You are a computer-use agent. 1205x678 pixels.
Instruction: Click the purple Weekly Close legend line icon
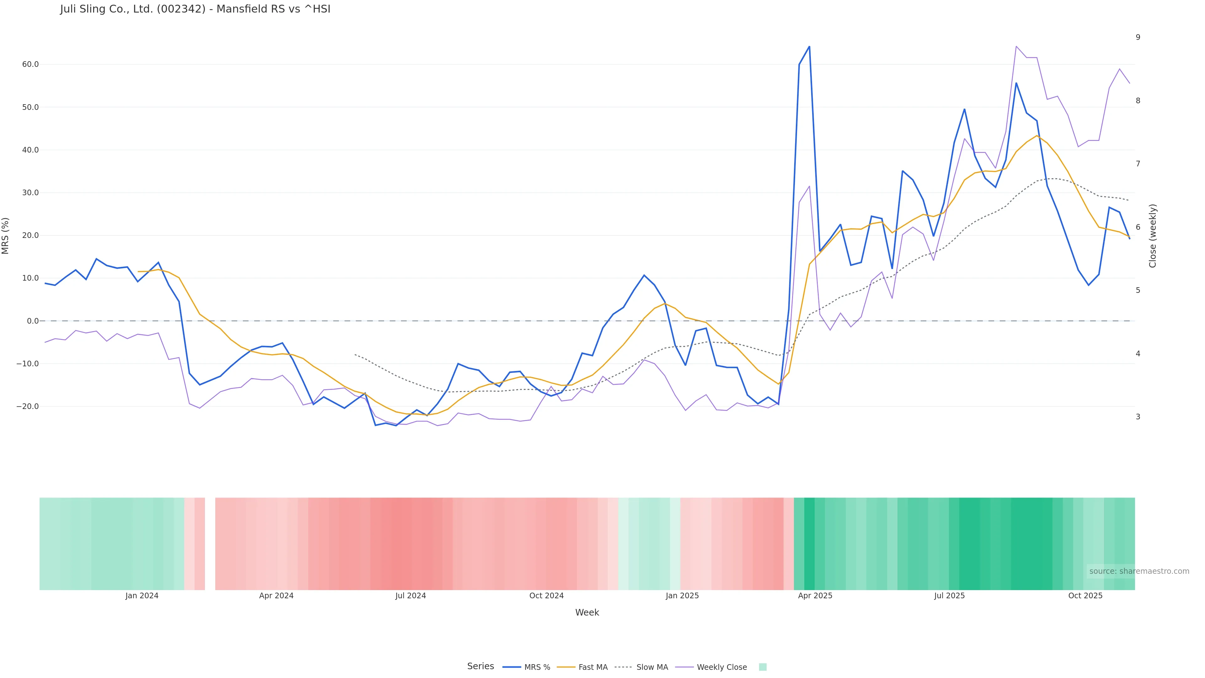684,667
